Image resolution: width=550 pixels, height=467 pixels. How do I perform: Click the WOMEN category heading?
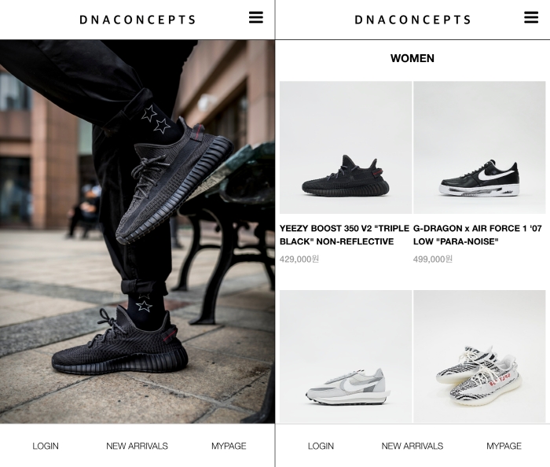[x=412, y=58]
